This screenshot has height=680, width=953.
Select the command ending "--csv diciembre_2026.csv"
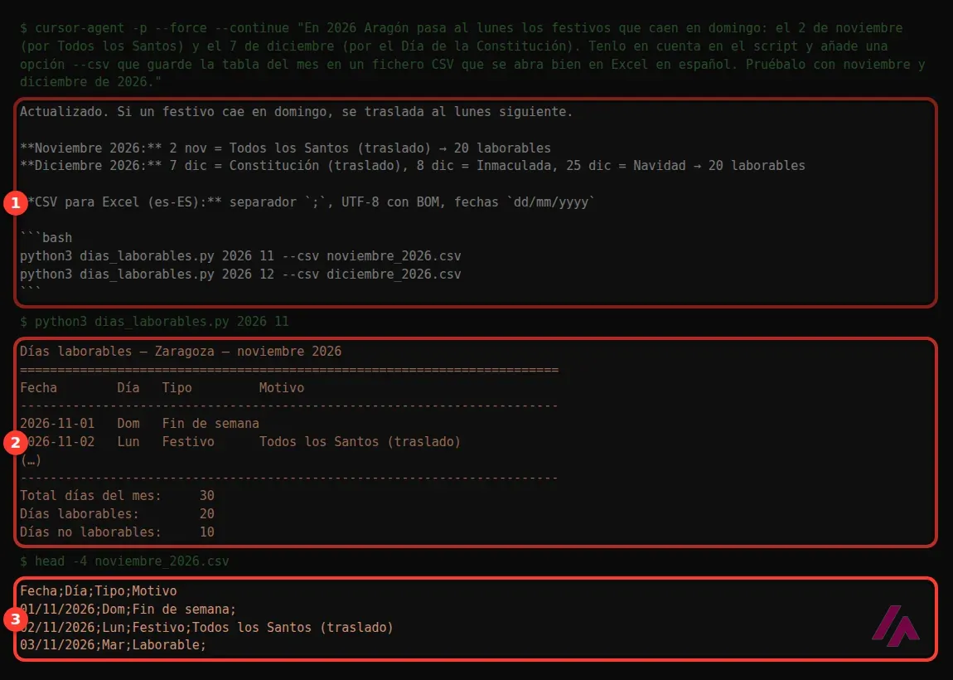240,274
